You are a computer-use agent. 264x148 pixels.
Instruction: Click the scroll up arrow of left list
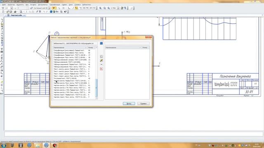(x=97, y=48)
